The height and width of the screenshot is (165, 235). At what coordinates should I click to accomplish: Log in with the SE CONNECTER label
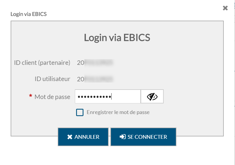[147, 137]
